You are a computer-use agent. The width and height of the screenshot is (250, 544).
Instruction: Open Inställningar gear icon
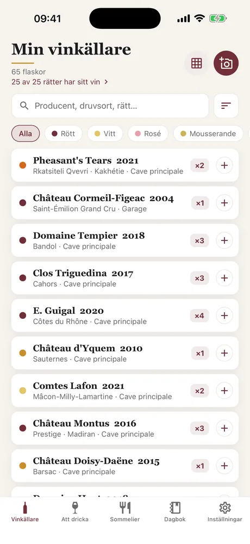point(225,512)
